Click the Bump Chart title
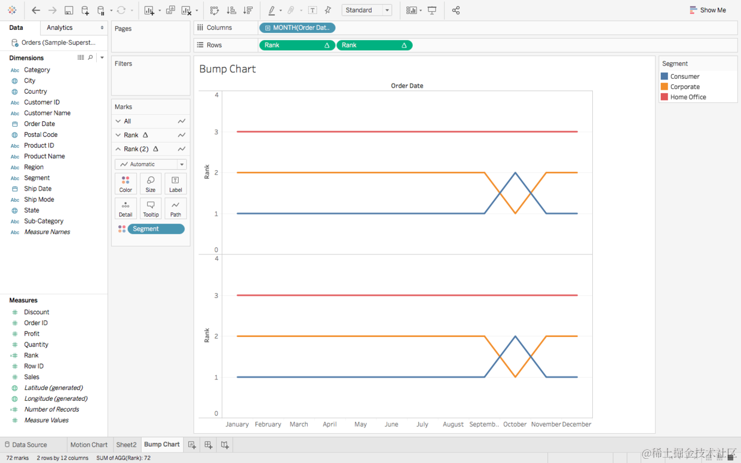741x463 pixels. pyautogui.click(x=228, y=69)
